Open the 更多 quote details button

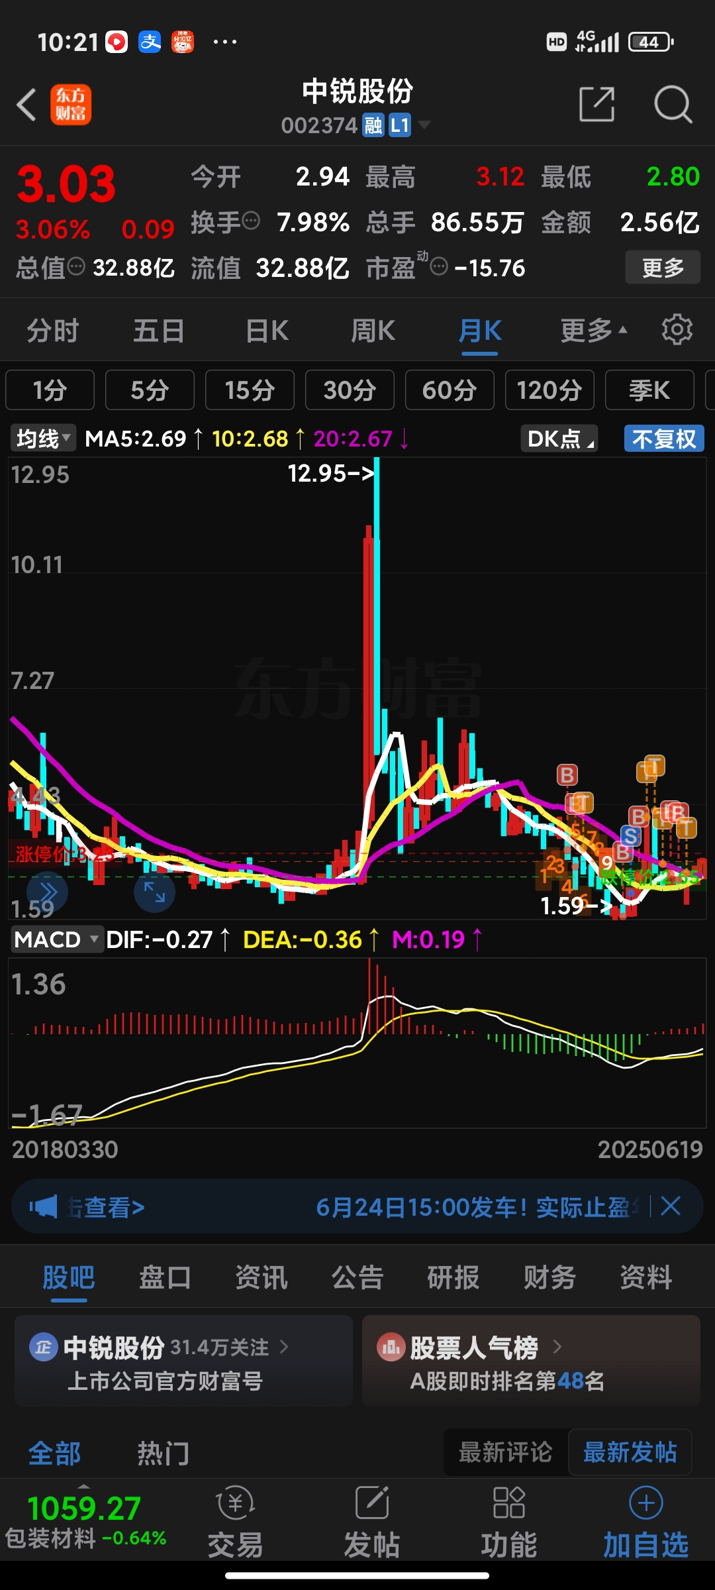coord(663,268)
